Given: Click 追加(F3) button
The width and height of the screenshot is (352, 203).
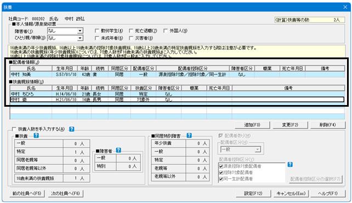Looking at the screenshot, I should click(252, 125).
